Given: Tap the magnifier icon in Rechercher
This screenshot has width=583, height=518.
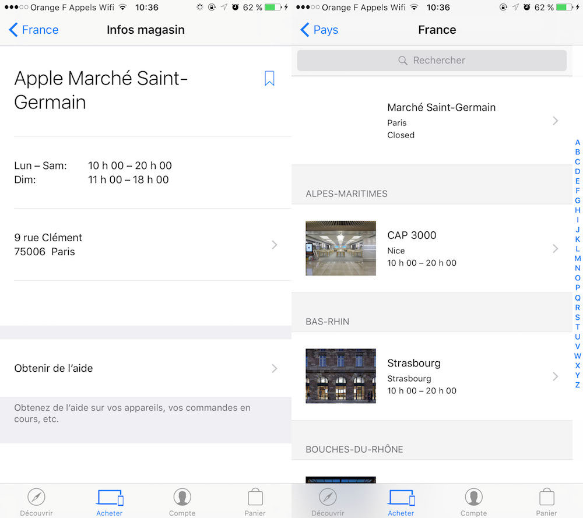Looking at the screenshot, I should (x=403, y=60).
